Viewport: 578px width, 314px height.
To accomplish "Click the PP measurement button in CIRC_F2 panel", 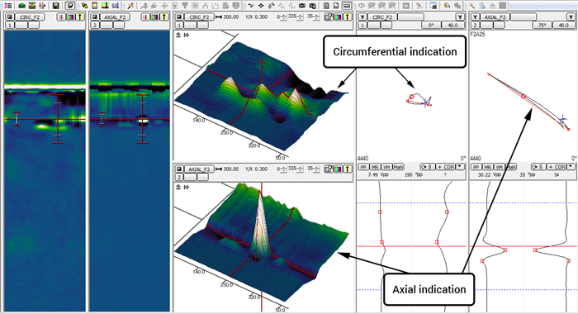I will (x=363, y=167).
